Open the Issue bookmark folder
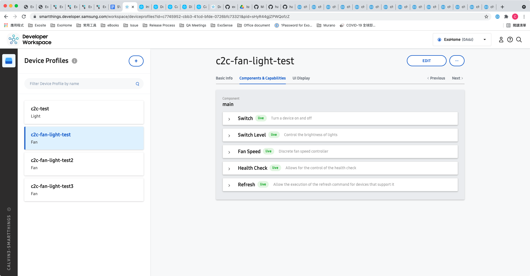Screen dimensions: 530x276 point(131,25)
